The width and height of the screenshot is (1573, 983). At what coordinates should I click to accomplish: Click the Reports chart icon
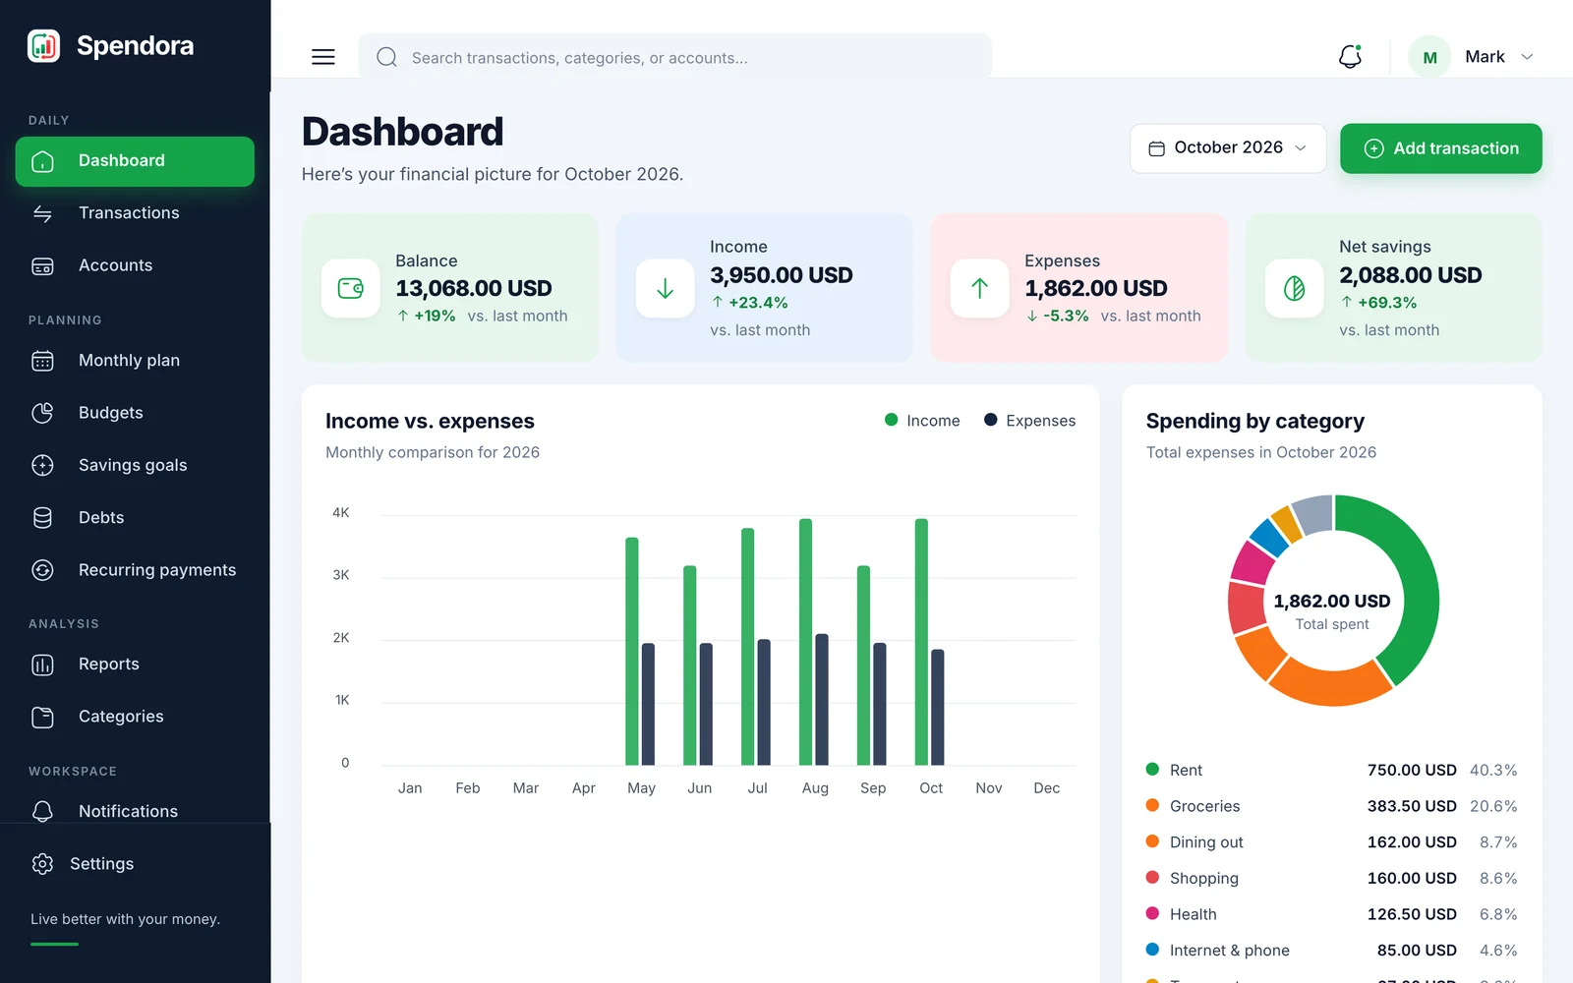(x=42, y=665)
